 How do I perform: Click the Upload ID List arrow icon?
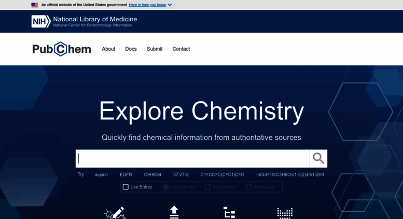(x=174, y=212)
